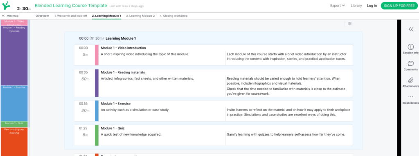Open the Session info icon

point(411,47)
